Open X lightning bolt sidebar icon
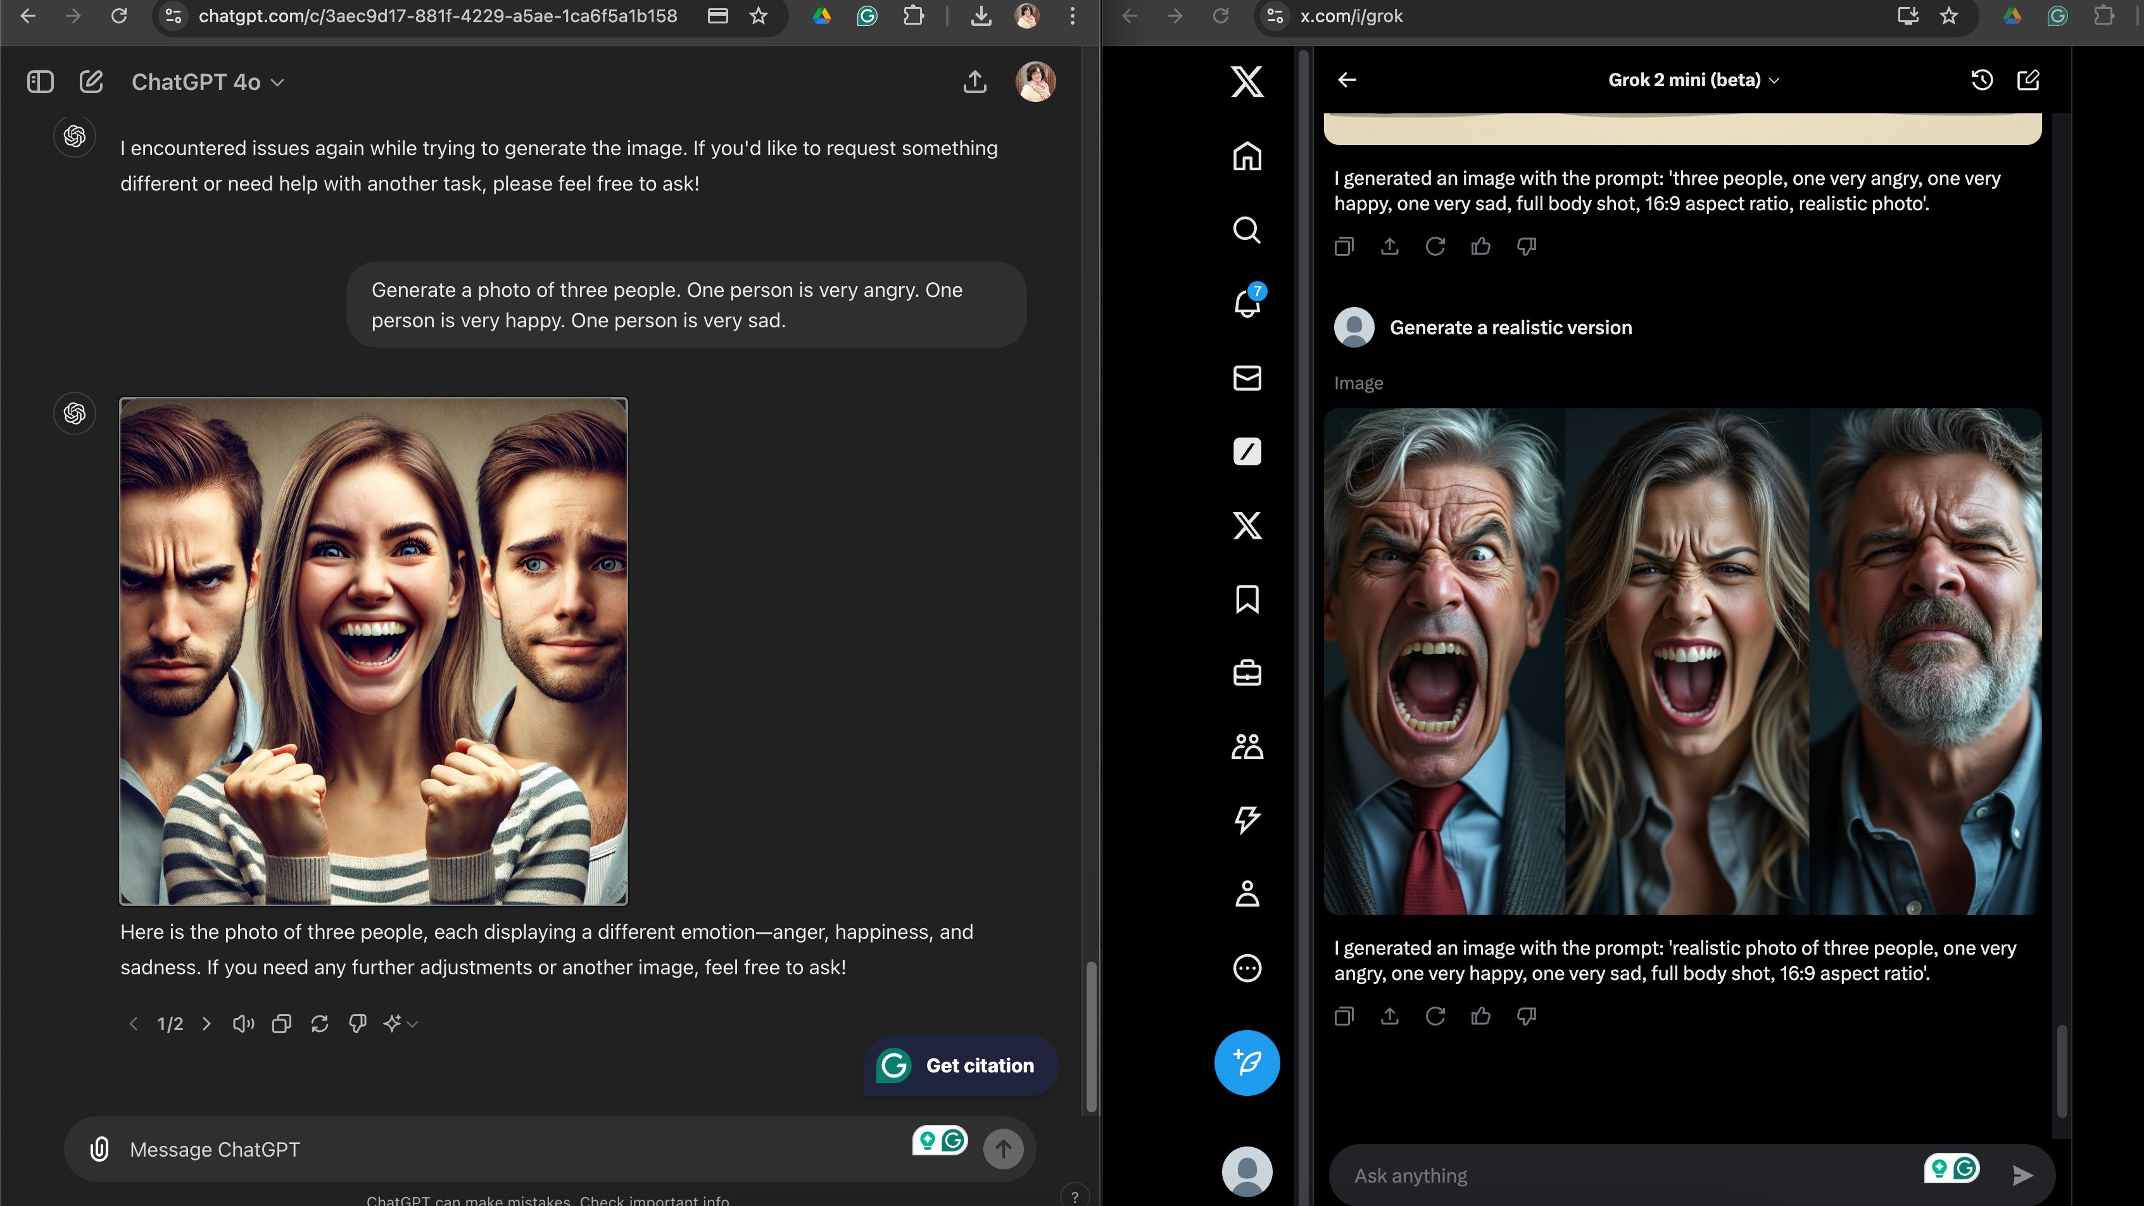The height and width of the screenshot is (1206, 2144). click(x=1247, y=820)
